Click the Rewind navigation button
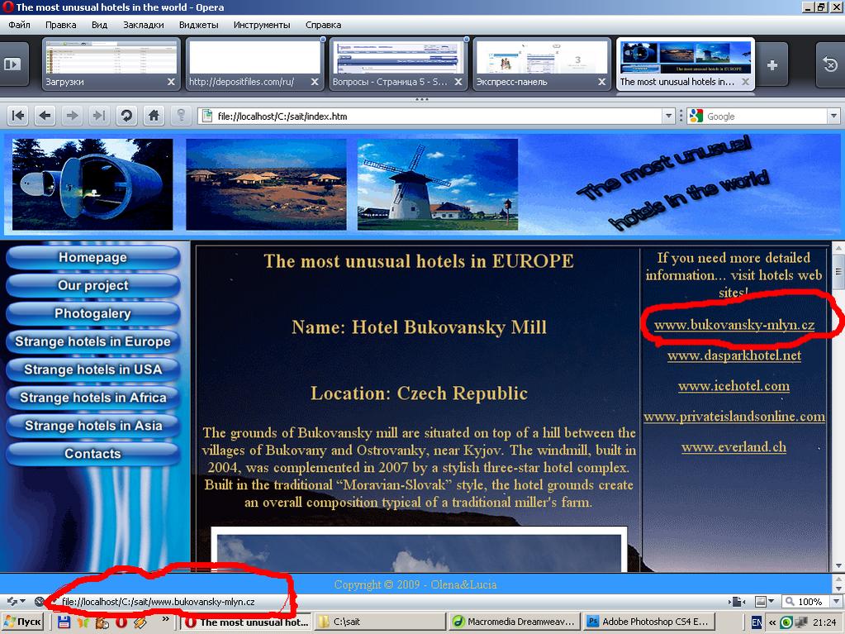845x634 pixels. click(17, 117)
